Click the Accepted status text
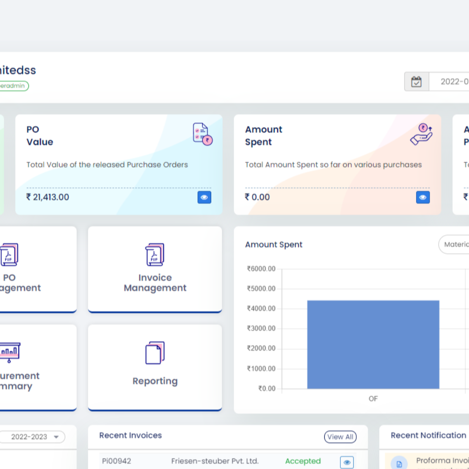The image size is (469, 469). tap(303, 461)
